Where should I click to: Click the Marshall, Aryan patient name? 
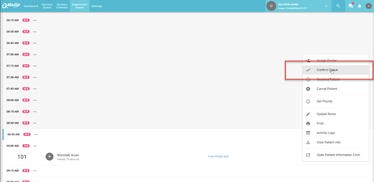pyautogui.click(x=68, y=155)
